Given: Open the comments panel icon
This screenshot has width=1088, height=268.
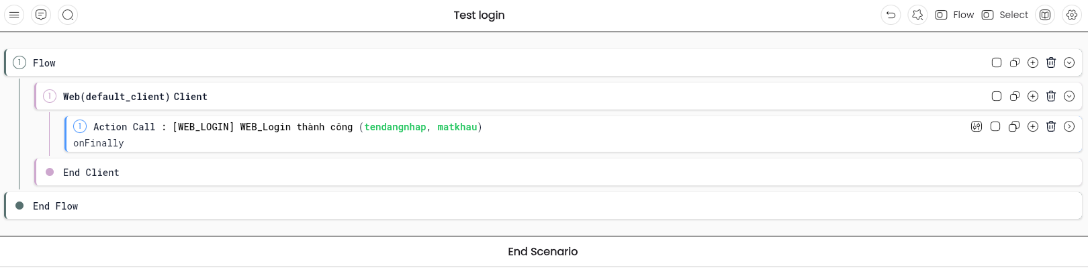Looking at the screenshot, I should tap(41, 15).
